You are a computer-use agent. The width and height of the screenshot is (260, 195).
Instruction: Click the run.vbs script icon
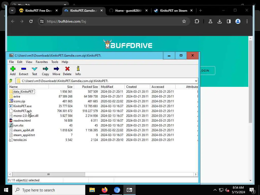coord(11,125)
